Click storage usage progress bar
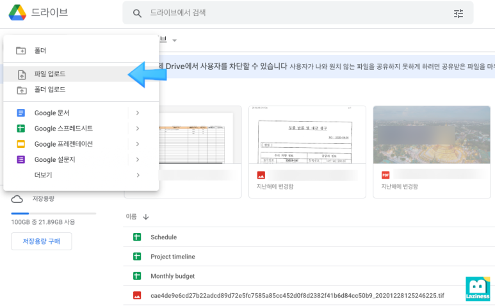495x306 pixels. (x=54, y=214)
